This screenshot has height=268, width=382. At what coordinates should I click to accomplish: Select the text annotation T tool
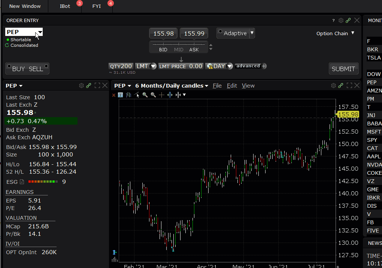(x=120, y=95)
